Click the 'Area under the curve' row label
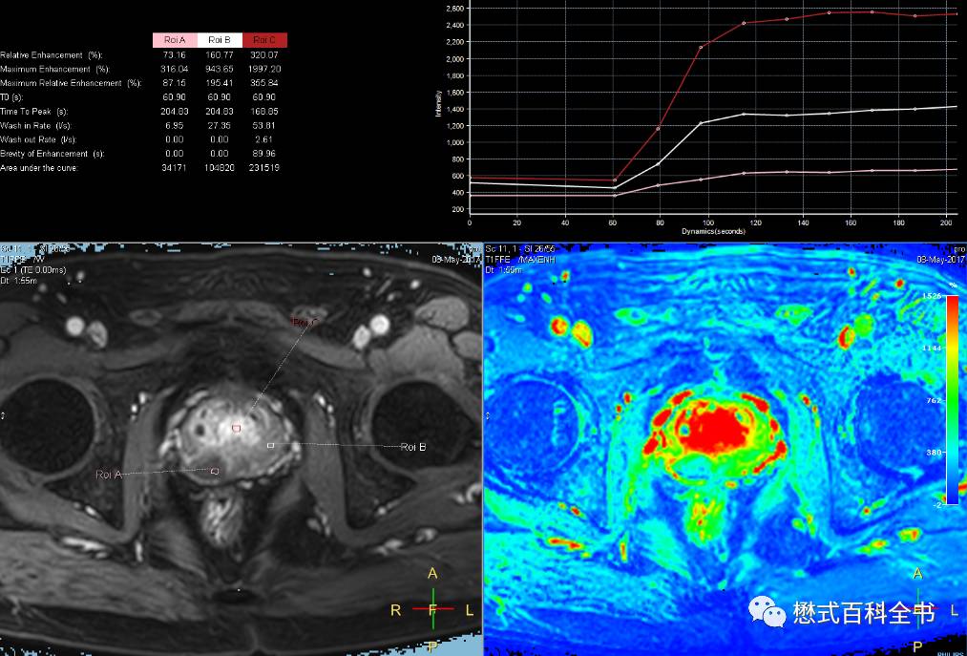967x656 pixels. click(39, 168)
